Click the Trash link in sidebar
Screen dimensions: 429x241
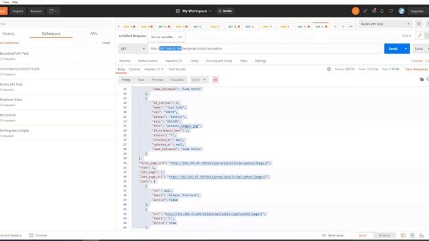point(106,43)
